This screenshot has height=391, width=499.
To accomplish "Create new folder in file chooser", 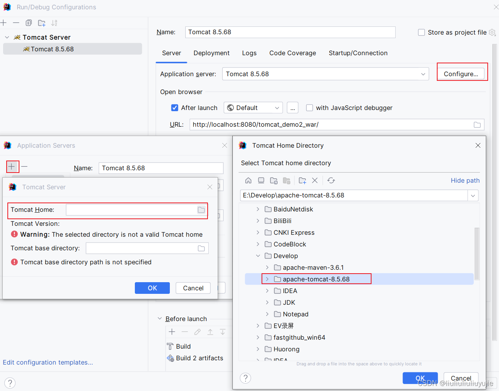I will click(x=302, y=180).
